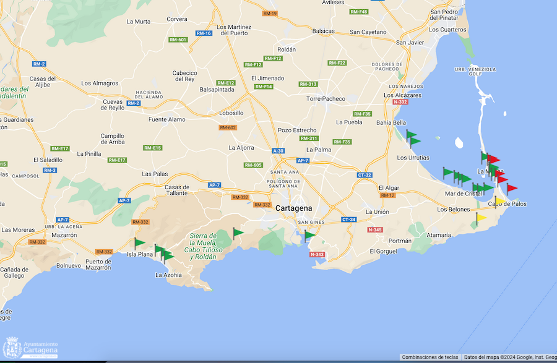Screen dimensions: 557x363
Task: Select the easternmost red flag off La Manga
Action: pos(511,188)
